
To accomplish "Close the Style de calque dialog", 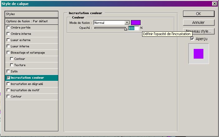I will tap(214, 4).
